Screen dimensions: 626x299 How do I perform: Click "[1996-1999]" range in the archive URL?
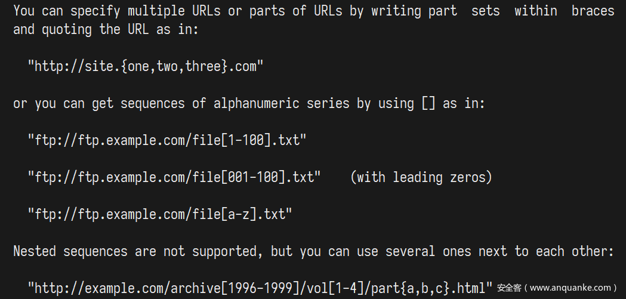(x=260, y=288)
